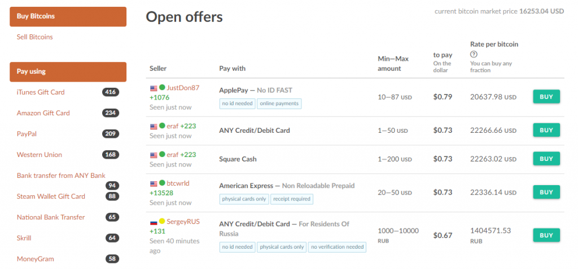
Task: Click the green online status dot for btcwrld
Action: click(162, 183)
